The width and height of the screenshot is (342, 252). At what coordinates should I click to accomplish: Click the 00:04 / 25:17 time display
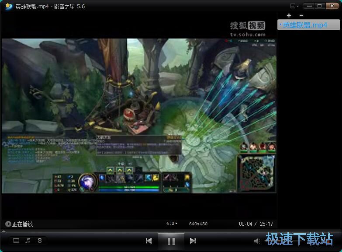(256, 224)
